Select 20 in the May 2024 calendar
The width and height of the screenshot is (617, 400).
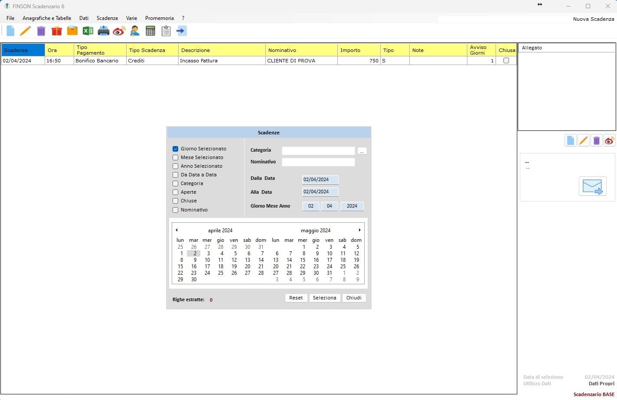pos(276,267)
